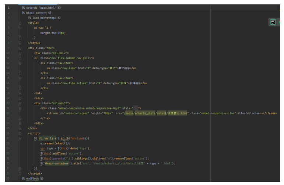Click the "var type = $(this).data('type');" line
The image size is (284, 185).
pos(66,149)
